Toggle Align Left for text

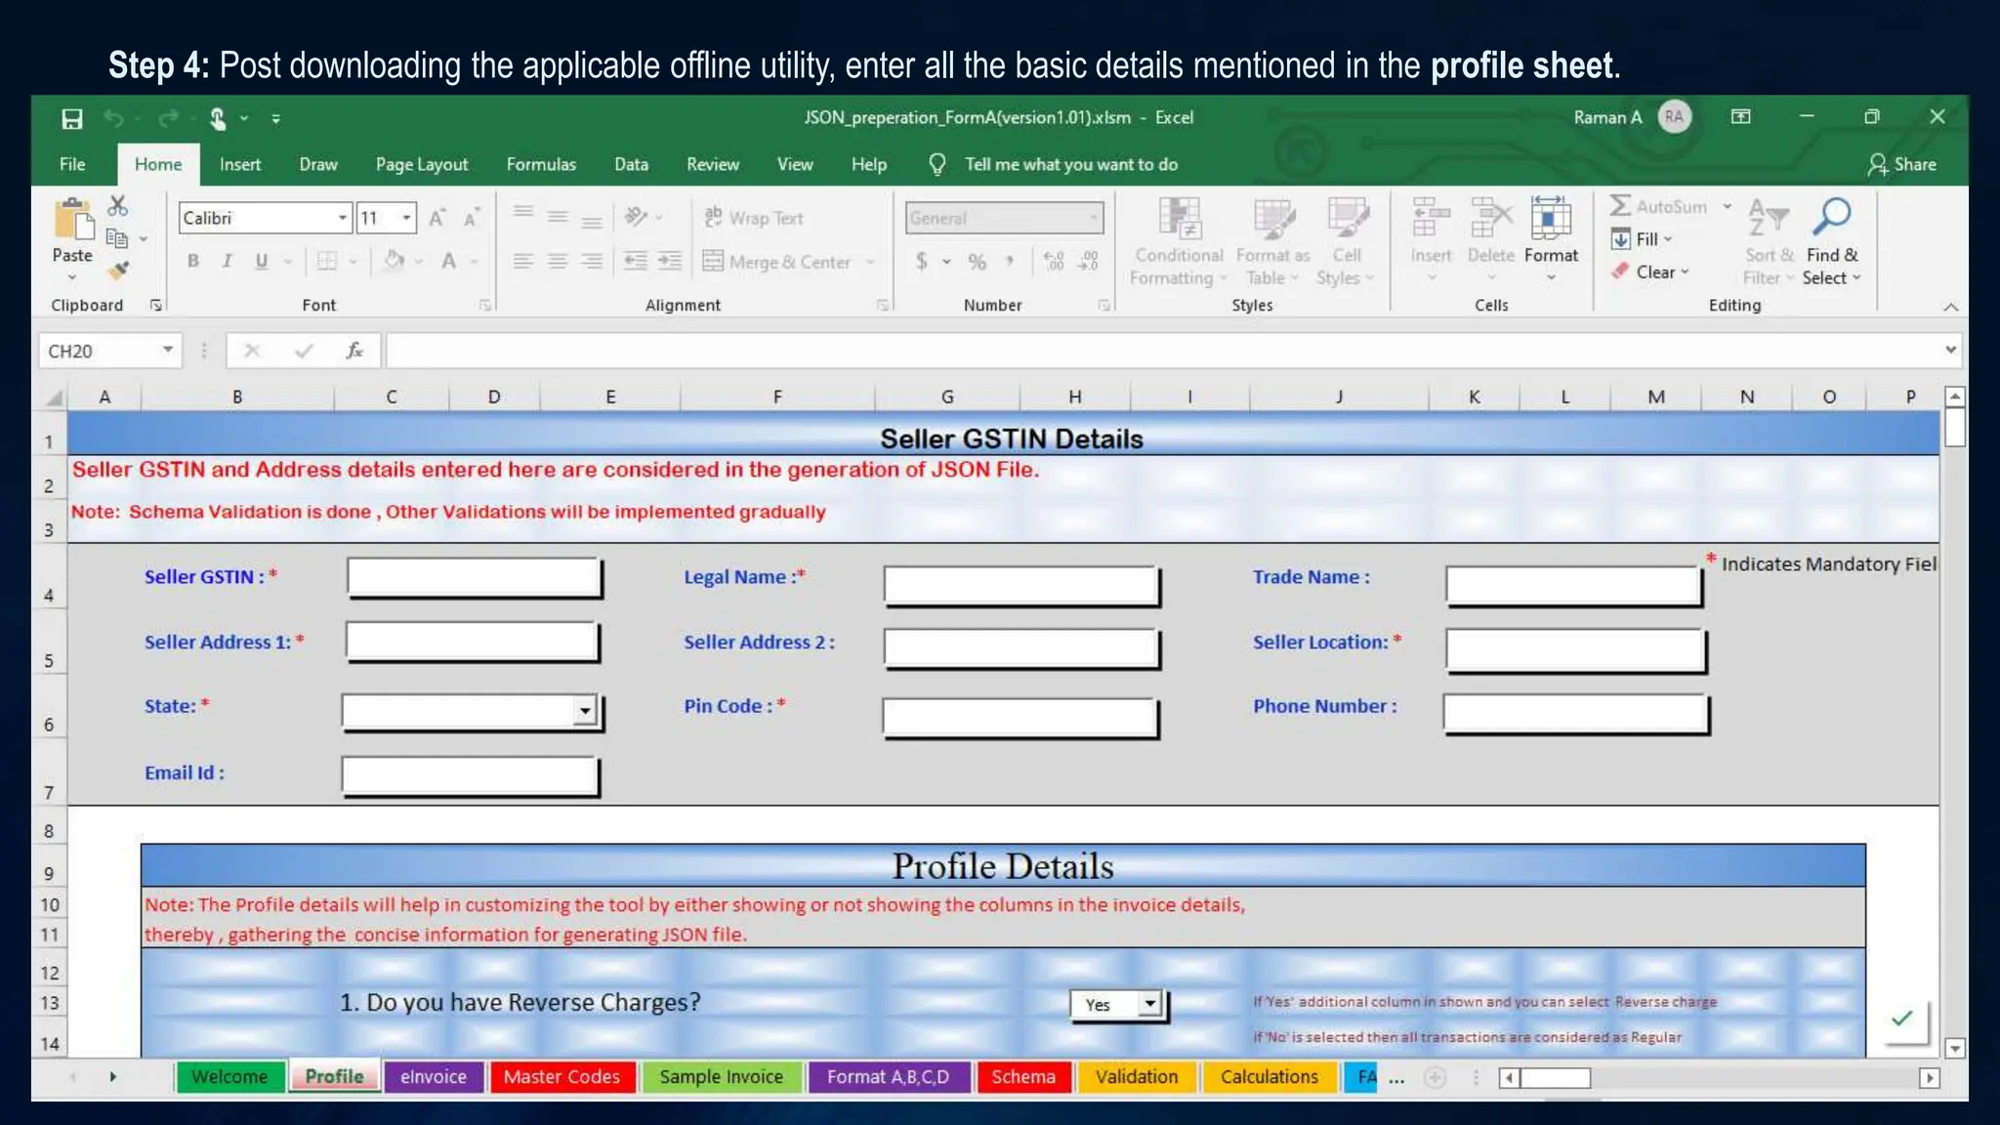coord(523,261)
